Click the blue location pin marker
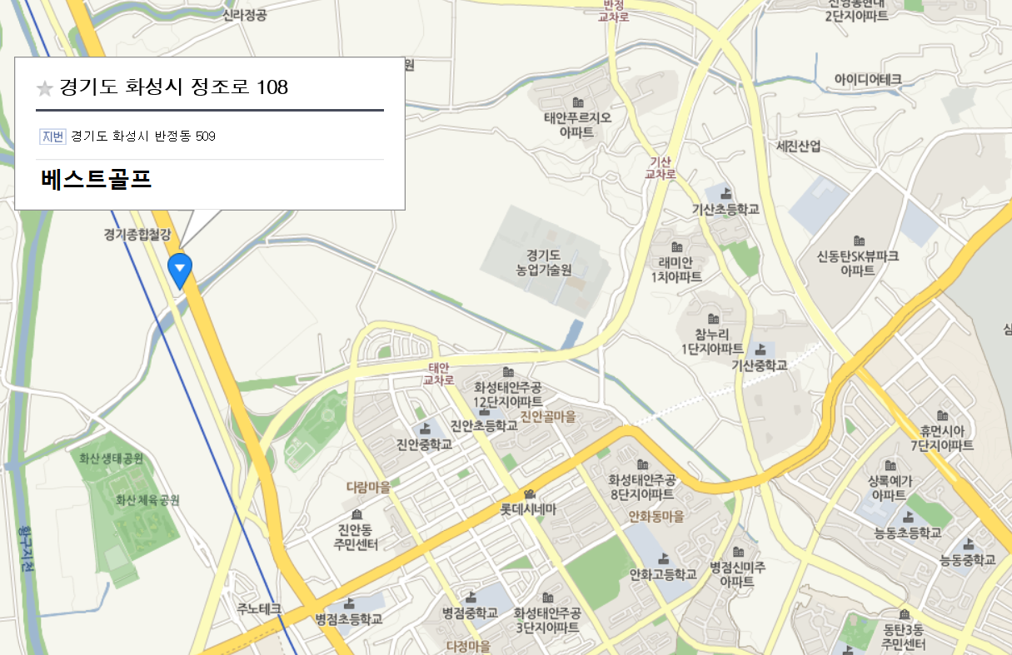 [180, 270]
